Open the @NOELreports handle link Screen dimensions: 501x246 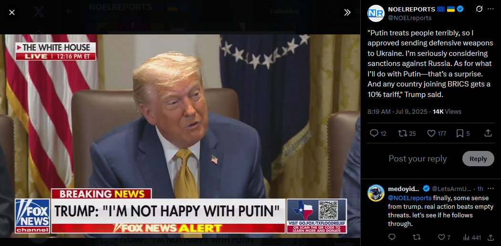(409, 18)
